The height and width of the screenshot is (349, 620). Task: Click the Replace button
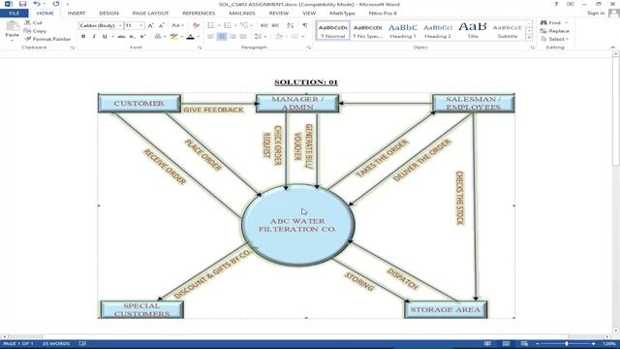tap(555, 31)
